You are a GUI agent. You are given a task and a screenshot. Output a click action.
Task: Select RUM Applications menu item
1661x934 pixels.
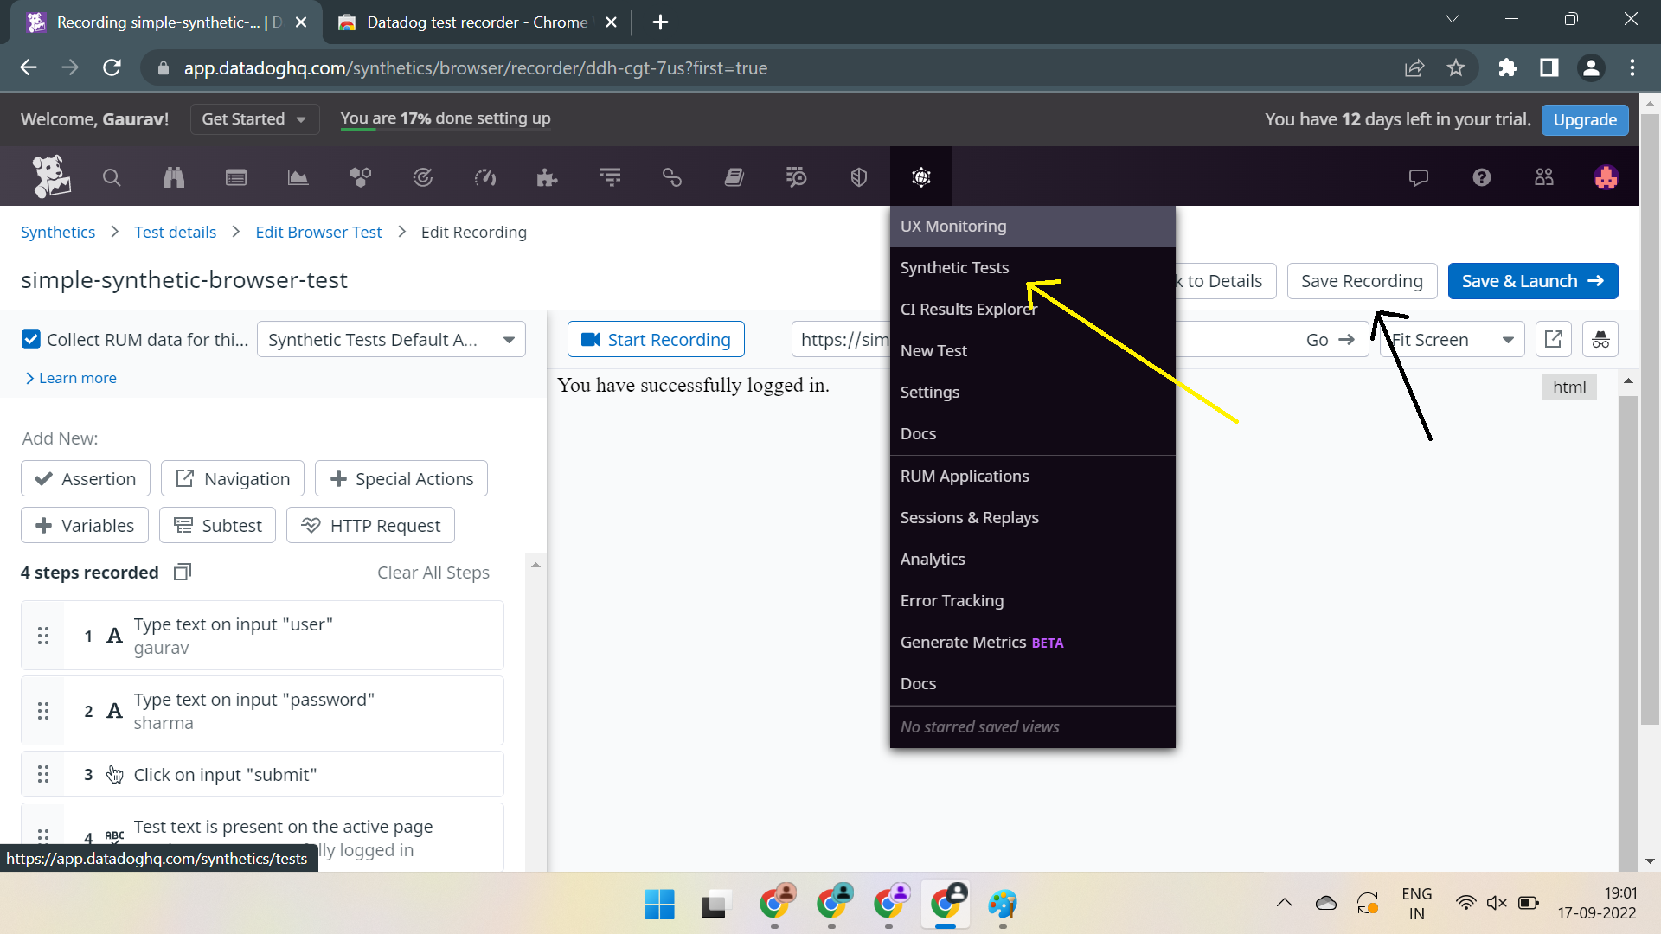pos(1032,477)
